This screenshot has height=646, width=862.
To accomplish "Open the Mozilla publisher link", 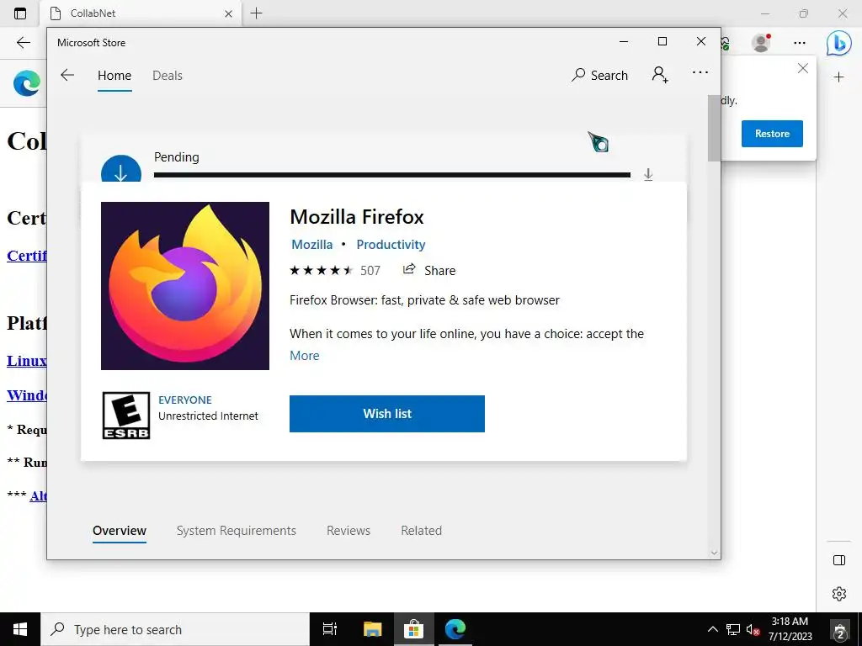I will pyautogui.click(x=311, y=245).
